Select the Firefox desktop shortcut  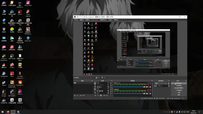click(12, 65)
